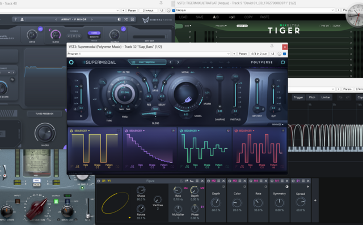This screenshot has height=225, width=363.
Task: Click the Vertices knob in Figure modulator
Action: [158, 199]
